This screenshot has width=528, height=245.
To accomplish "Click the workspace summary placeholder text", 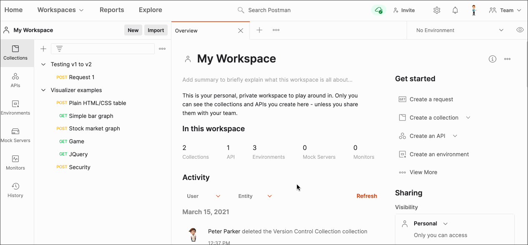I will point(267,80).
